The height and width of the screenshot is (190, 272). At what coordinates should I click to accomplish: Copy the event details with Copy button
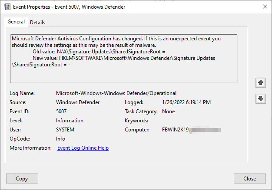(x=22, y=179)
